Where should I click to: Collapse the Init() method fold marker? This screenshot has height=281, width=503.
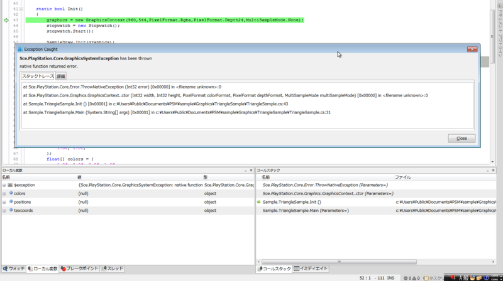[x=21, y=9]
